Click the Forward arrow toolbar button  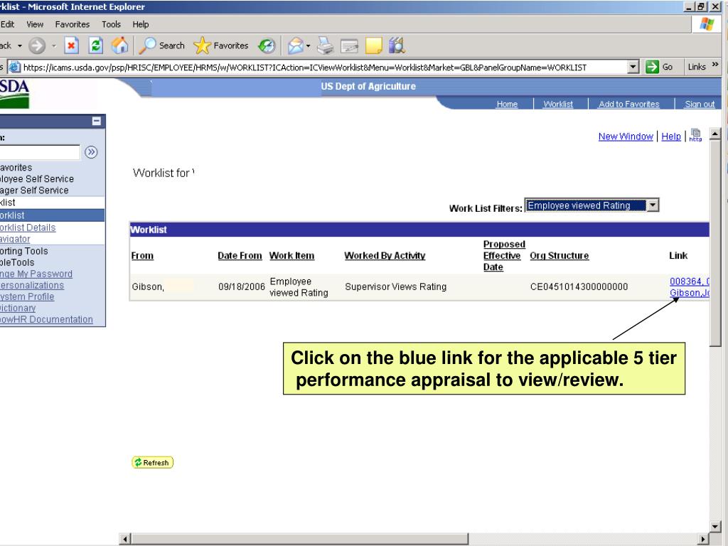[37, 45]
